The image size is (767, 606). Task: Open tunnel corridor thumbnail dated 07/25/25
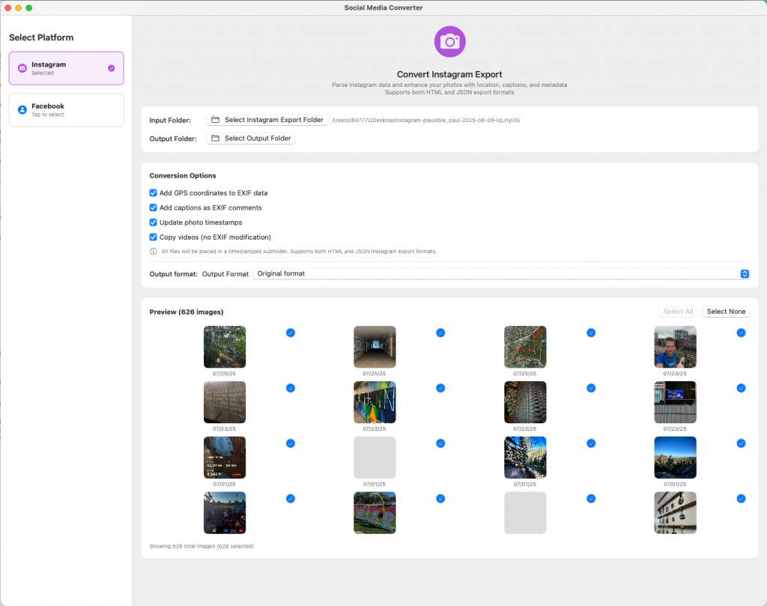[375, 347]
